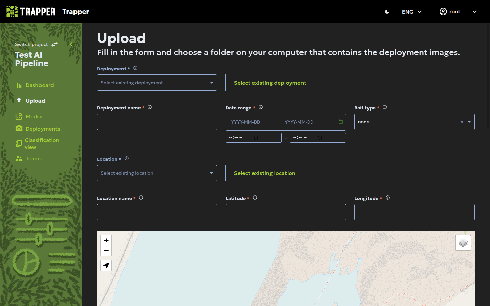
Task: Open Select existing location dropdown
Action: [157, 173]
